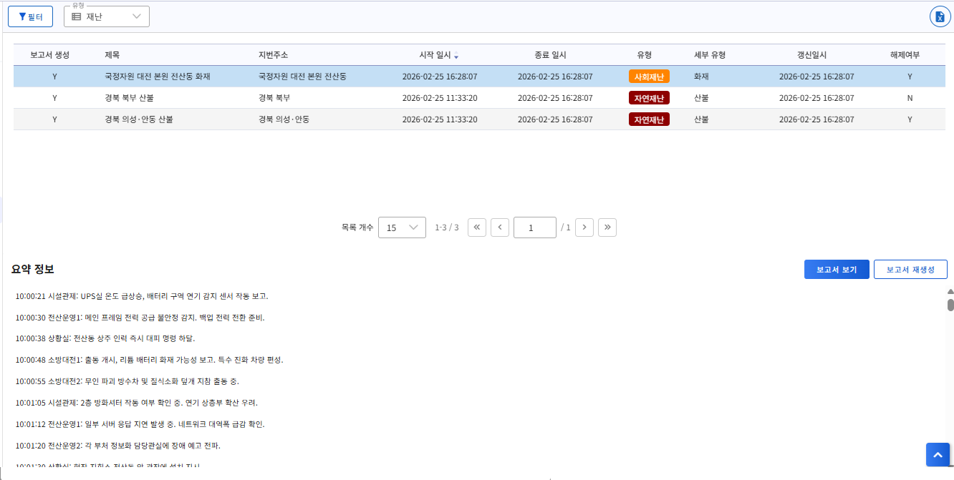Click address cell 경북 의성·안동
Image resolution: width=954 pixels, height=480 pixels.
(284, 119)
